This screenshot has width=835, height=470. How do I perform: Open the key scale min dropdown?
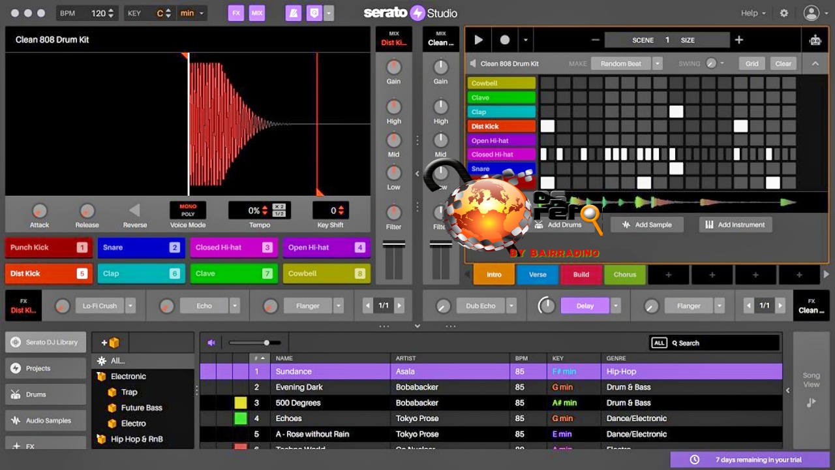click(192, 13)
